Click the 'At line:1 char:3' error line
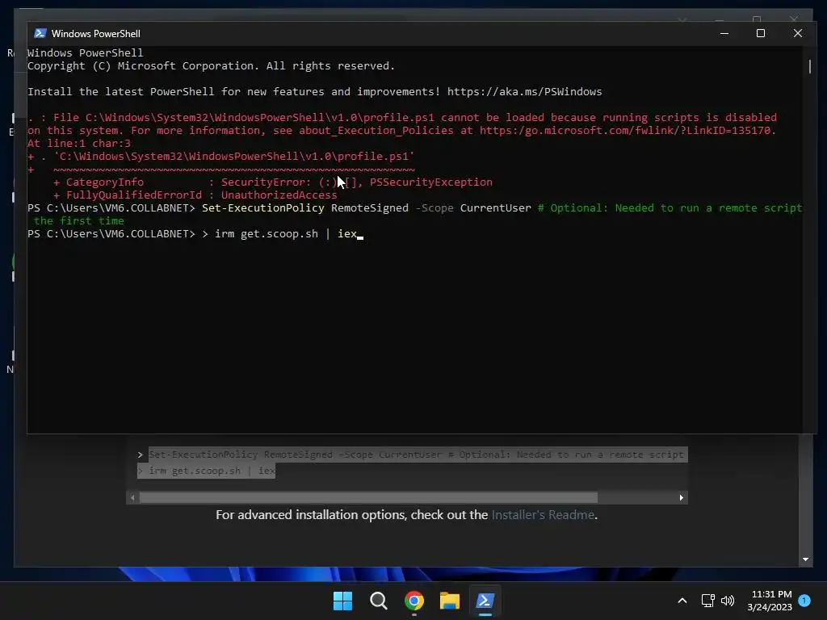827x620 pixels. pyautogui.click(x=79, y=144)
